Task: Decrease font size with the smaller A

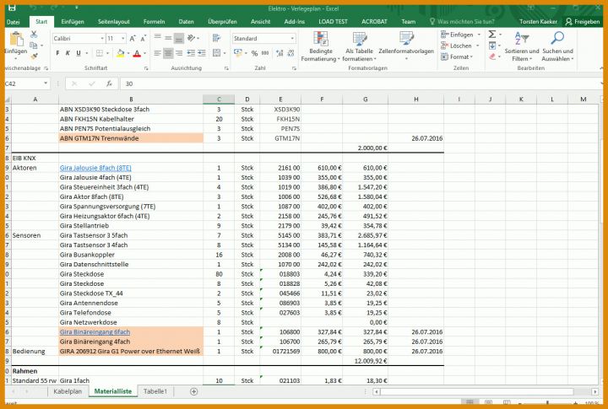Action: (143, 38)
